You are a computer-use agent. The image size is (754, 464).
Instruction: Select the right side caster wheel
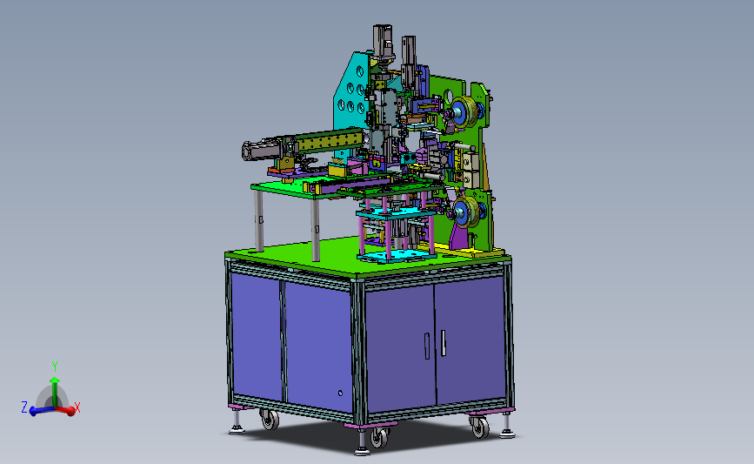[x=479, y=427]
